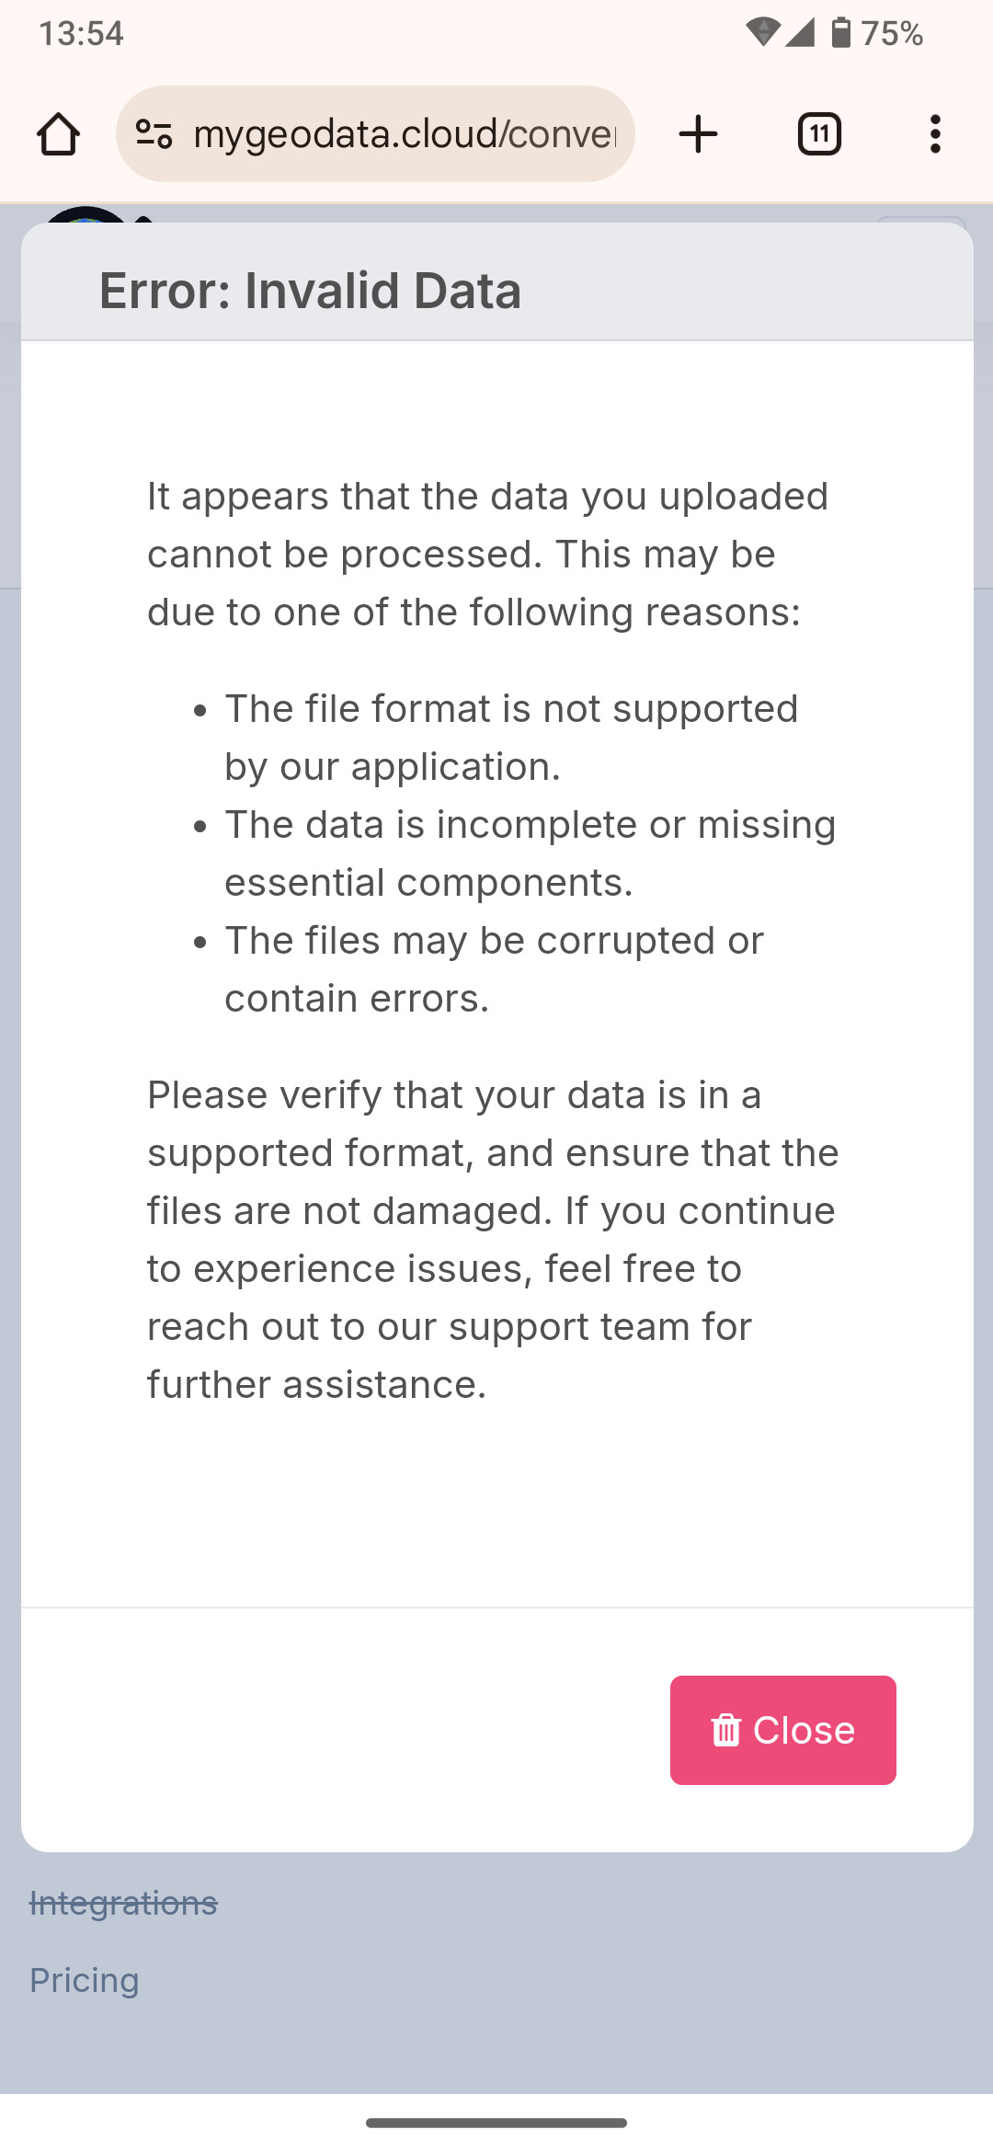Open Chrome three-dot overflow menu

(935, 134)
